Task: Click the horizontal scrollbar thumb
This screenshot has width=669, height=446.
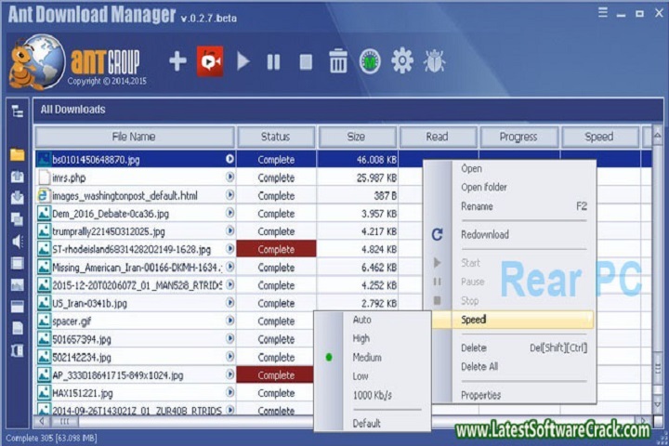Action: 64,422
